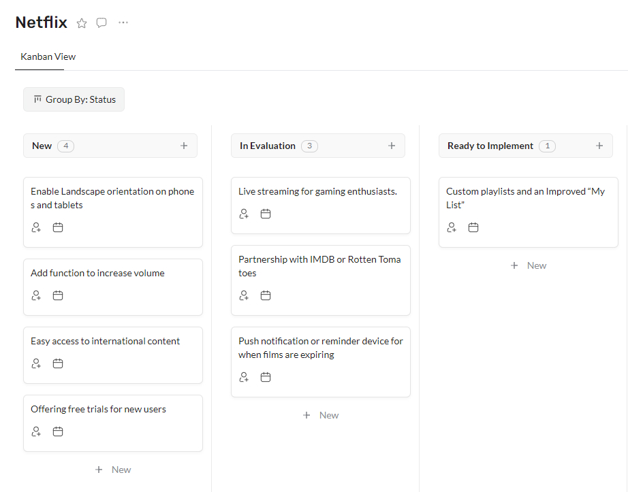Click + New at bottom of In Evaluation column

point(321,415)
